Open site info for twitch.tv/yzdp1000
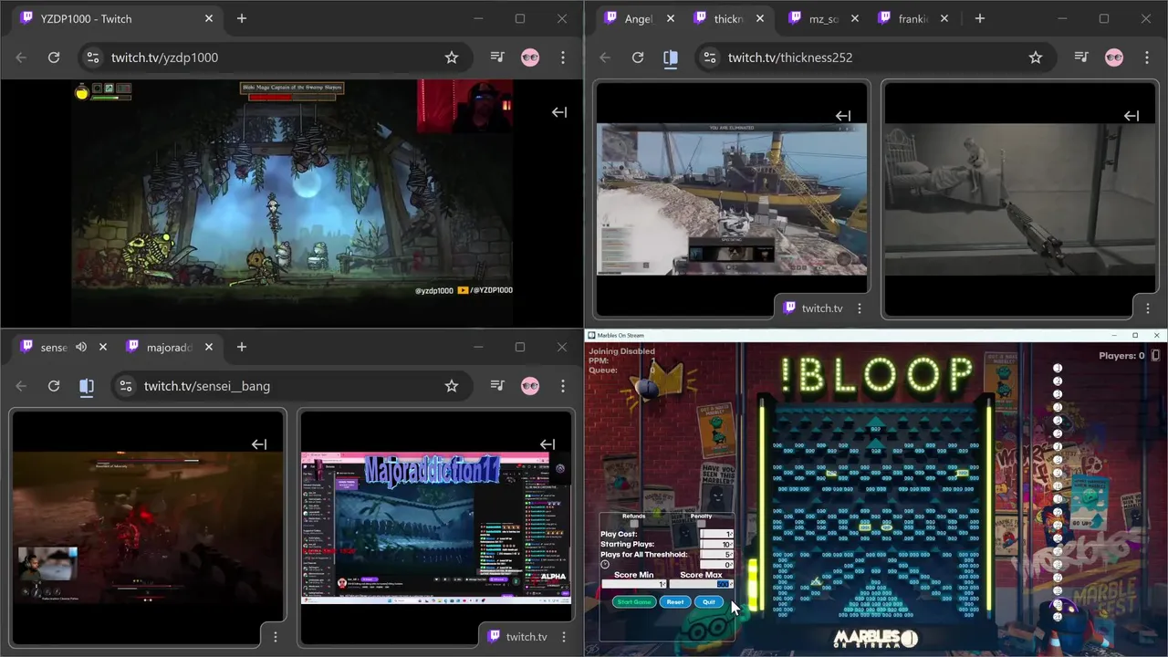1168x657 pixels. 92,57
